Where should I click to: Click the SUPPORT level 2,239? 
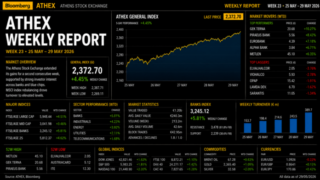tap(211, 134)
